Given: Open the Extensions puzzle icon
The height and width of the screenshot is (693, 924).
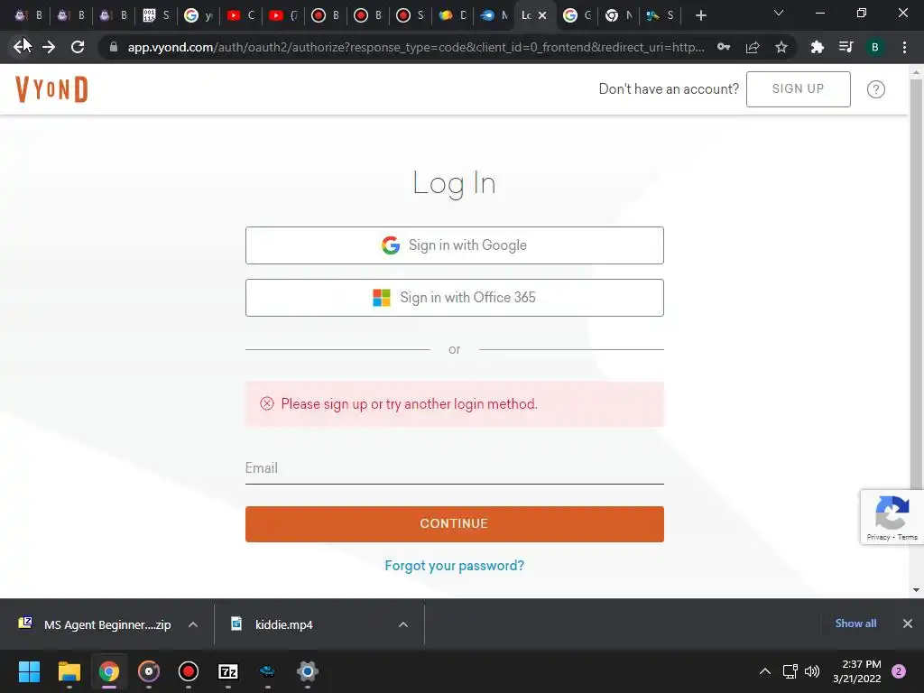Looking at the screenshot, I should pyautogui.click(x=817, y=47).
